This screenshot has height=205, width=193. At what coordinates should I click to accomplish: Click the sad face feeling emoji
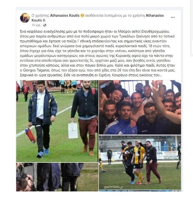[82, 15]
